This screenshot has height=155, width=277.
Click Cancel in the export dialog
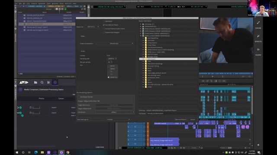click(x=193, y=120)
